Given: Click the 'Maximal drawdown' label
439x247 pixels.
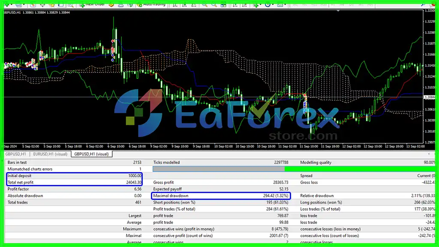Looking at the screenshot, I should coord(171,196).
